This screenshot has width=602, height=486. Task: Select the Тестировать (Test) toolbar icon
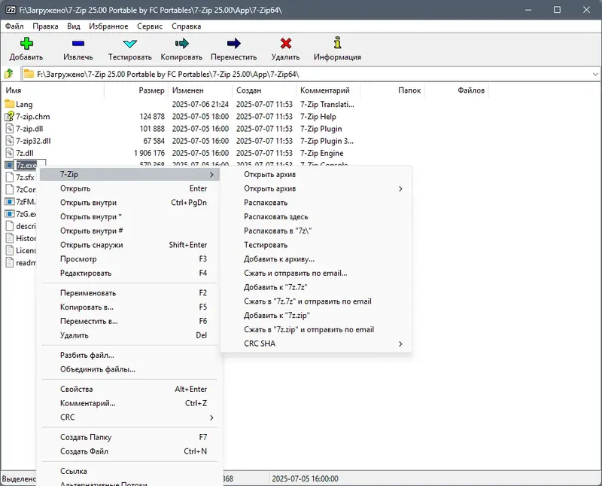click(128, 47)
